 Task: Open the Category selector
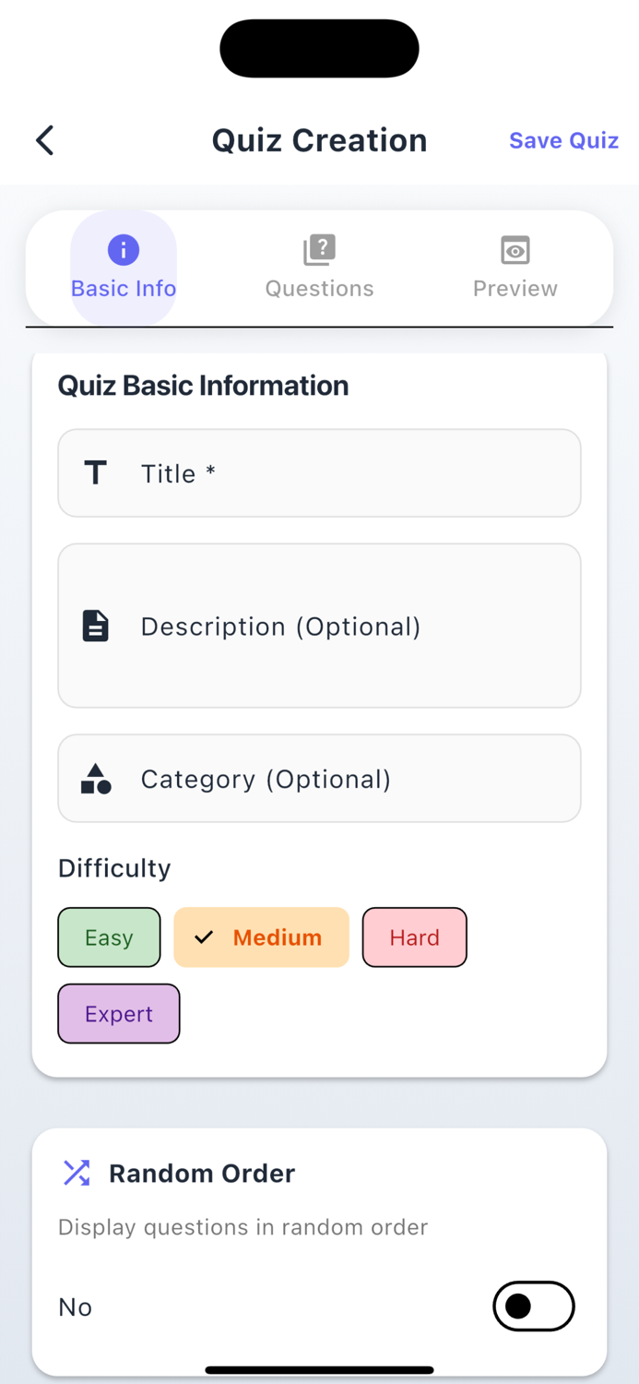(319, 778)
